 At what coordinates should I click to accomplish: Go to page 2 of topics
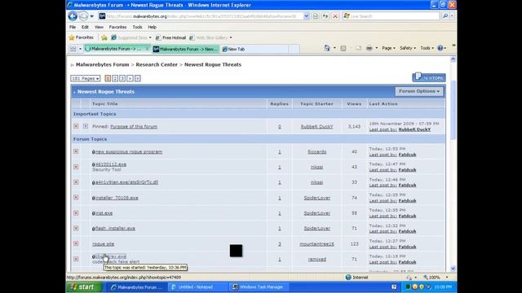coord(115,78)
